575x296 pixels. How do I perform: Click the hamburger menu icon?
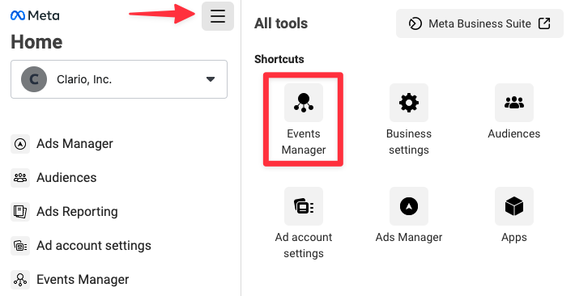[x=218, y=16]
